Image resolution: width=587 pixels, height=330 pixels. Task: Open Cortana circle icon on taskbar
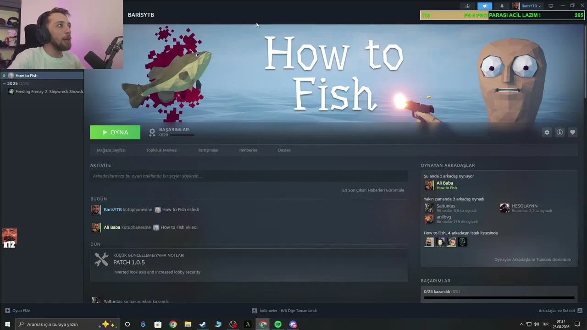[127, 324]
